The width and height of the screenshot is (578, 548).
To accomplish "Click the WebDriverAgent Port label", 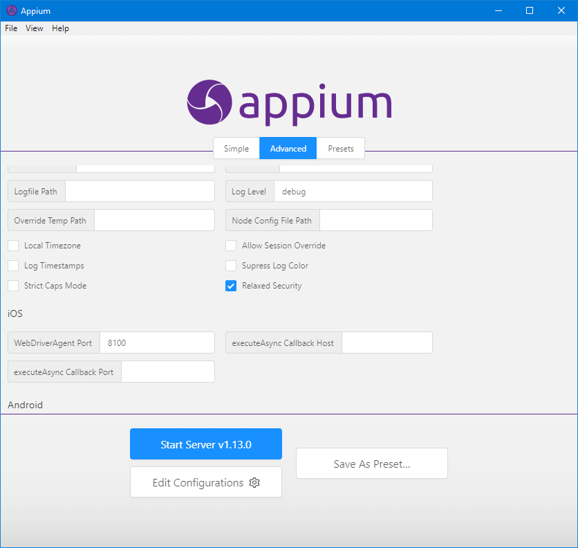I will pyautogui.click(x=53, y=343).
